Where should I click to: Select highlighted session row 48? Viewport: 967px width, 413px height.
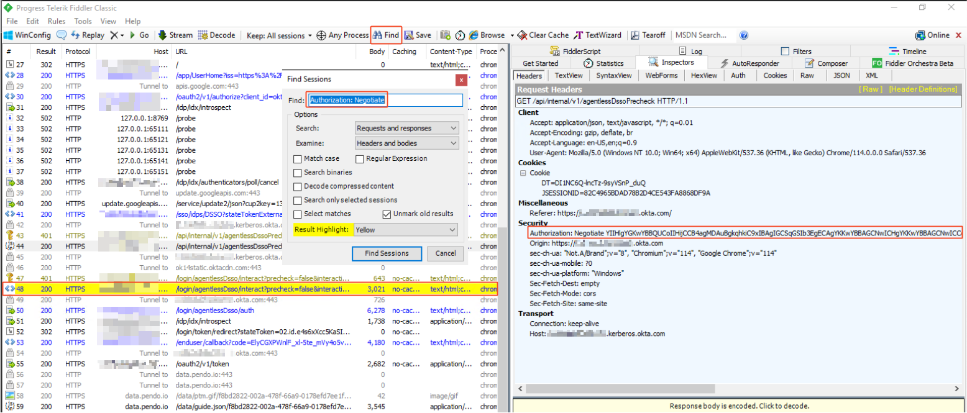pyautogui.click(x=251, y=289)
